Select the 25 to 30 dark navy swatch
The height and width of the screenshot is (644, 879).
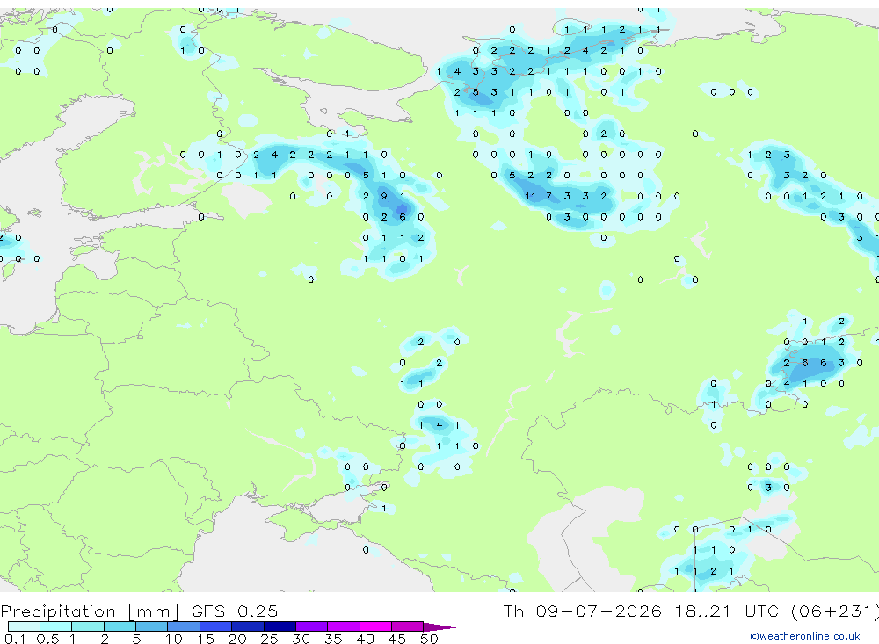click(280, 626)
